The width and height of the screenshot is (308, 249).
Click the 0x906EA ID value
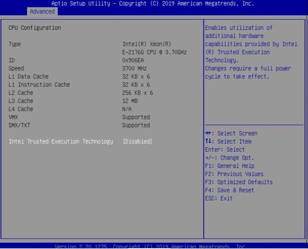point(133,60)
